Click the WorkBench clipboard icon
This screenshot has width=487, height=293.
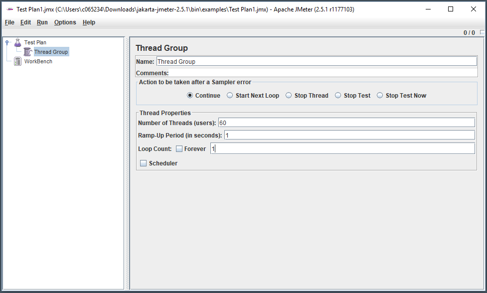18,61
